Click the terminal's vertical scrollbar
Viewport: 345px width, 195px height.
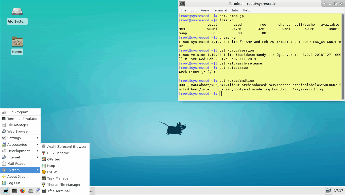343,57
